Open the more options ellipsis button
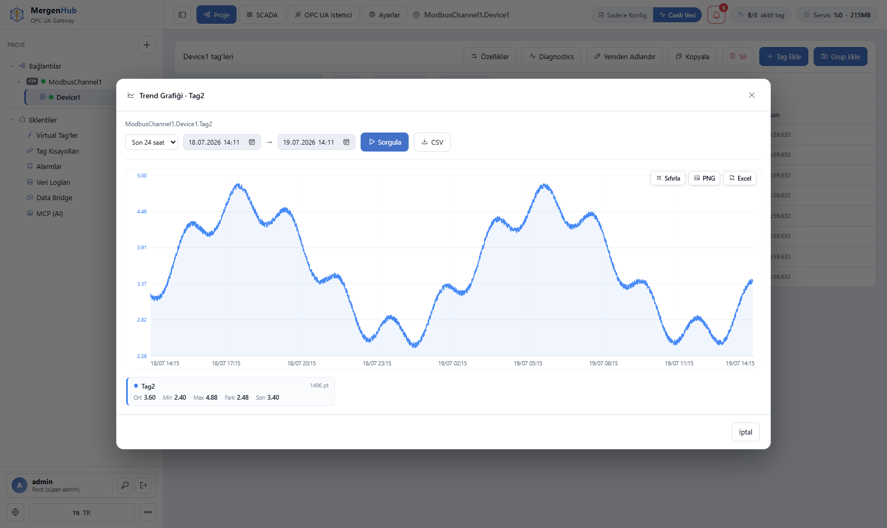Screen dimensions: 887x528 [x=148, y=512]
